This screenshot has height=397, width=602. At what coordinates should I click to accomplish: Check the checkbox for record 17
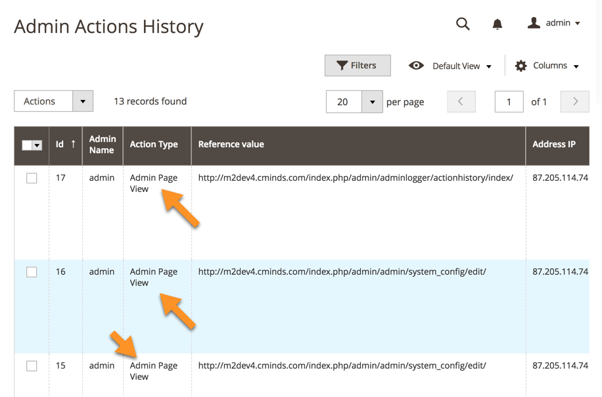pyautogui.click(x=32, y=178)
